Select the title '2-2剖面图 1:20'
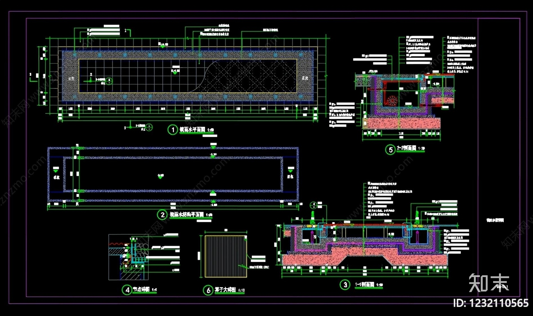 tap(411, 148)
